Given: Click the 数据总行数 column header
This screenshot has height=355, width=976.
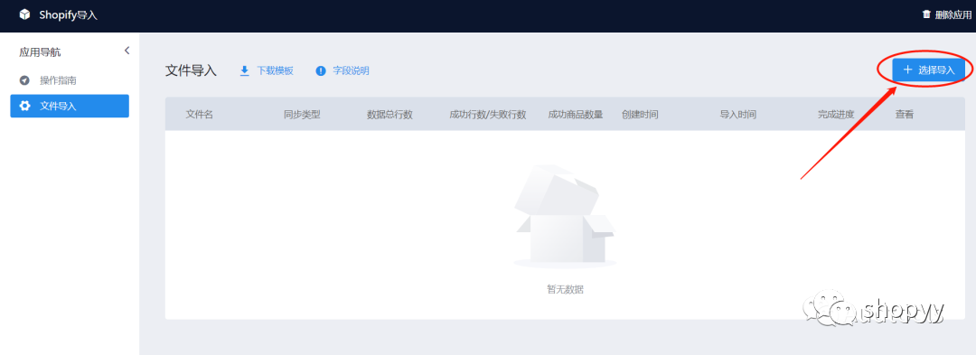Looking at the screenshot, I should click(389, 115).
